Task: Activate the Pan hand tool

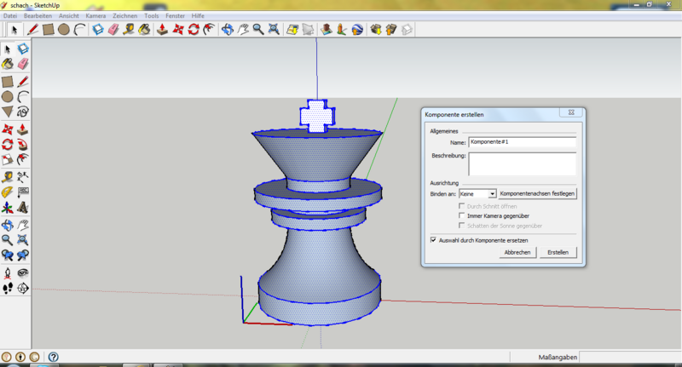Action: pyautogui.click(x=243, y=30)
